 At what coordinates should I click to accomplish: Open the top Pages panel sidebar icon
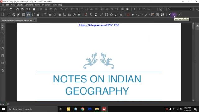click(3, 26)
